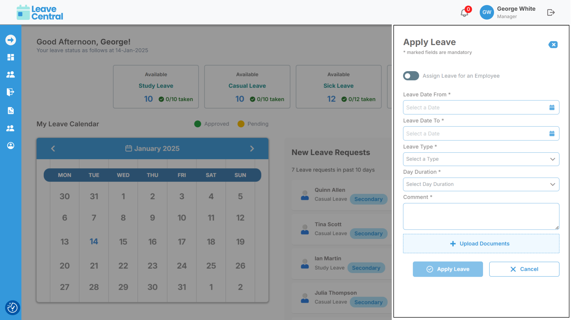This screenshot has width=571, height=320.
Task: Click the logout icon in header
Action: pos(551,12)
